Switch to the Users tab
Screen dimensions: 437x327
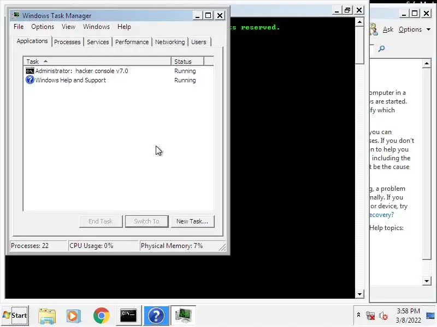pyautogui.click(x=199, y=42)
